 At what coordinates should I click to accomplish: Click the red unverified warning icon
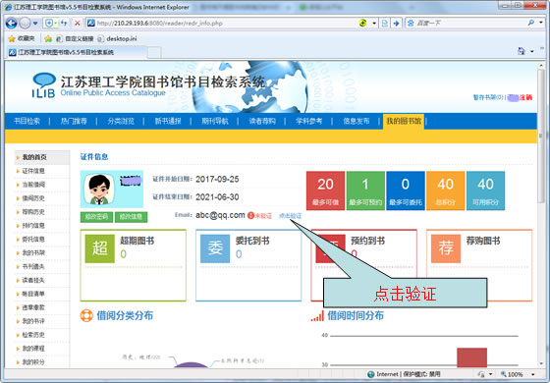click(250, 215)
